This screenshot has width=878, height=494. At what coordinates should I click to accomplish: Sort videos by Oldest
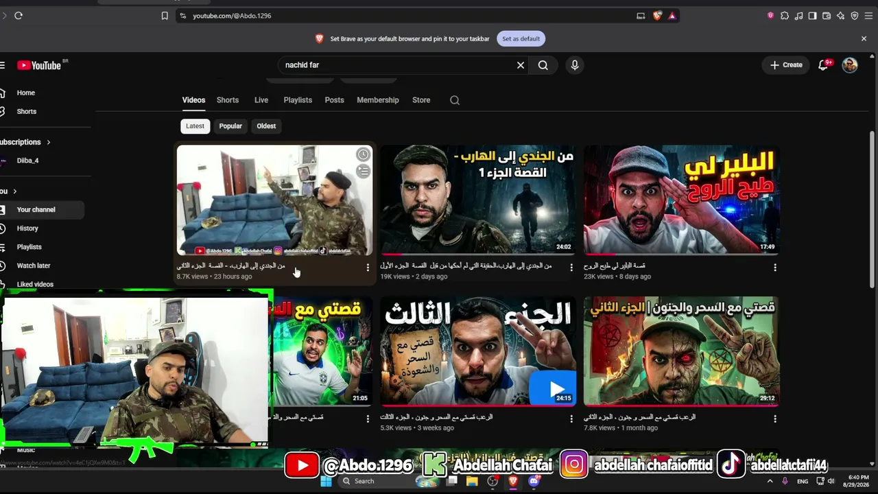coord(266,126)
